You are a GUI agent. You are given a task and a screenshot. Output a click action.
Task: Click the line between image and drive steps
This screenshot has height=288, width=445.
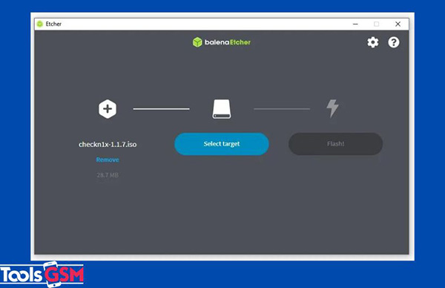(161, 109)
